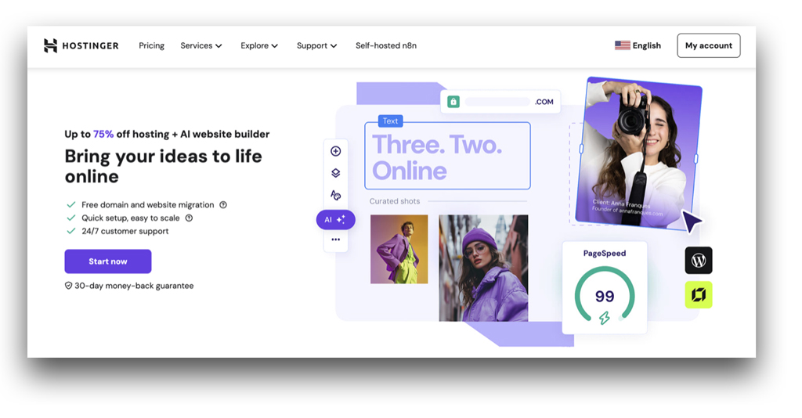This screenshot has height=418, width=802.
Task: Click the WordPress logo icon
Action: point(699,261)
